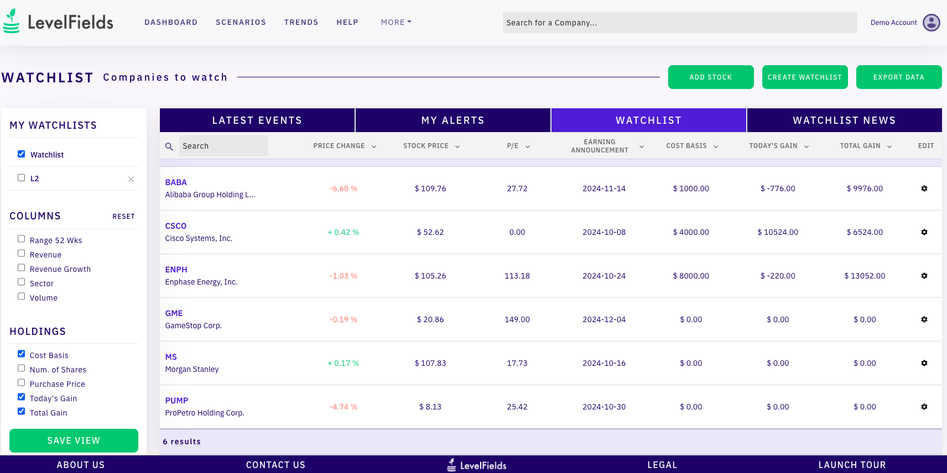Open the Trends menu item
The height and width of the screenshot is (473, 947).
[x=301, y=22]
